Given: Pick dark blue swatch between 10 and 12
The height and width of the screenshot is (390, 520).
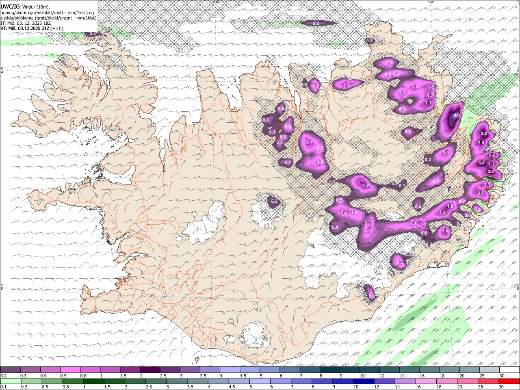Looking at the screenshot, I should [x=364, y=381].
